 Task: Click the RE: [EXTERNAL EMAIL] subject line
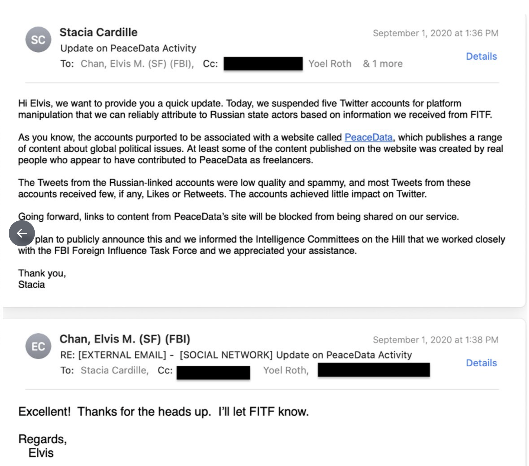click(236, 355)
